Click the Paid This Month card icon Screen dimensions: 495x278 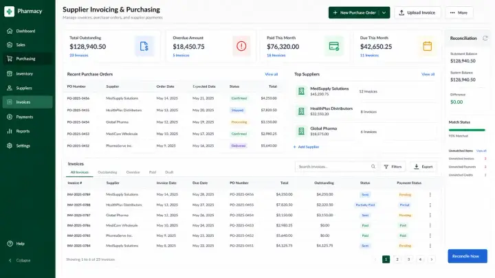(334, 47)
